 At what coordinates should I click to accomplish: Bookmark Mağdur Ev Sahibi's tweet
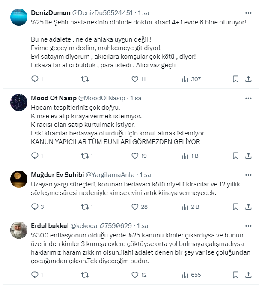(x=235, y=207)
